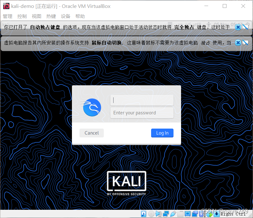The height and width of the screenshot is (218, 253).
Task: Click the Cancel button
Action: pyautogui.click(x=91, y=133)
